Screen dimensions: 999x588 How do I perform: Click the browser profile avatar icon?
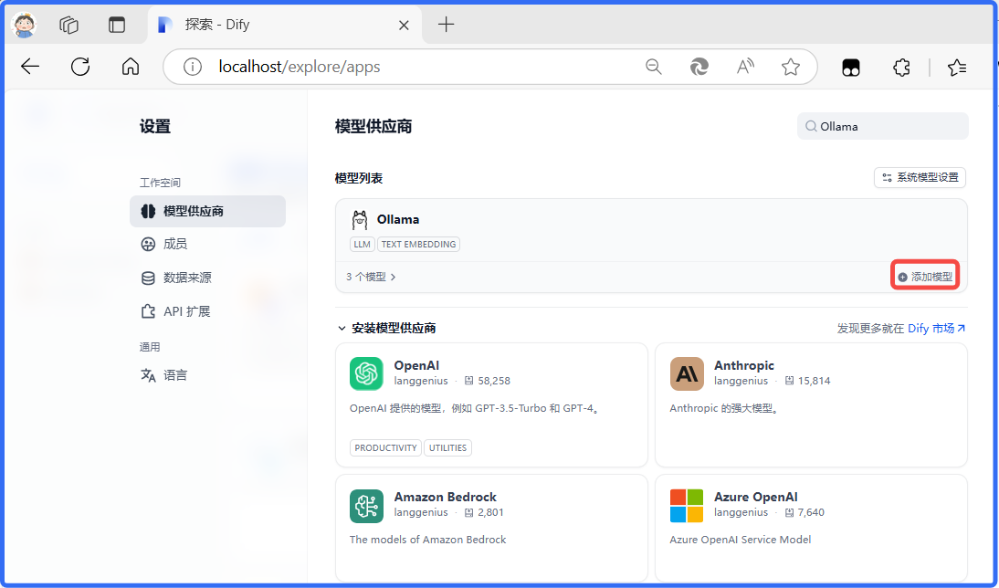click(x=25, y=25)
